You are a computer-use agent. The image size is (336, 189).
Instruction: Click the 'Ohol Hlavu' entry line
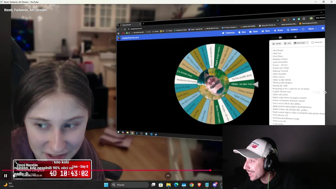278,56
